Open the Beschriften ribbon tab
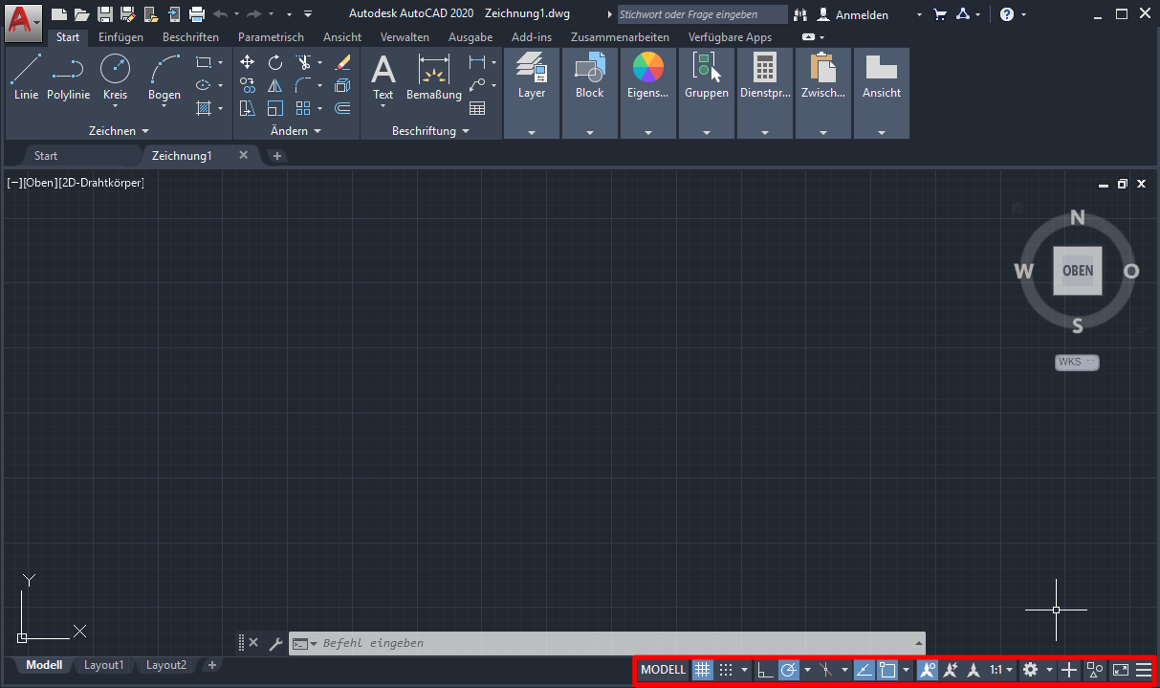This screenshot has width=1160, height=688. 190,37
